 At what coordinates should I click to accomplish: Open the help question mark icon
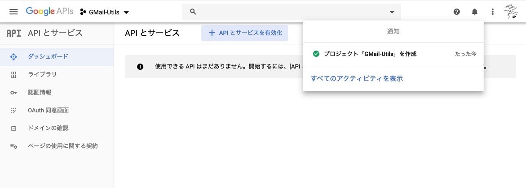(x=456, y=12)
